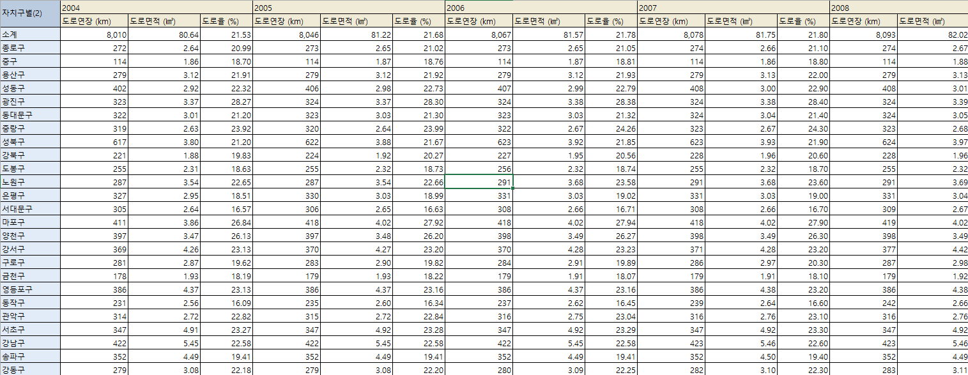Viewport: 968px width, 375px height.
Task: Select 도로율 (%) header under 2007
Action: pyautogui.click(x=803, y=21)
